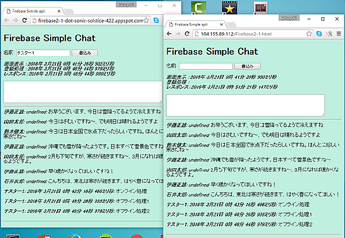Click オフライン処理2 message in left window
The height and width of the screenshot is (238, 345).
(77, 211)
